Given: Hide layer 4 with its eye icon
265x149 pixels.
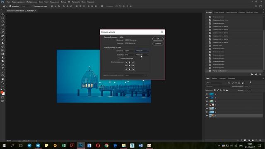Looking at the screenshot, I should click(x=207, y=105).
